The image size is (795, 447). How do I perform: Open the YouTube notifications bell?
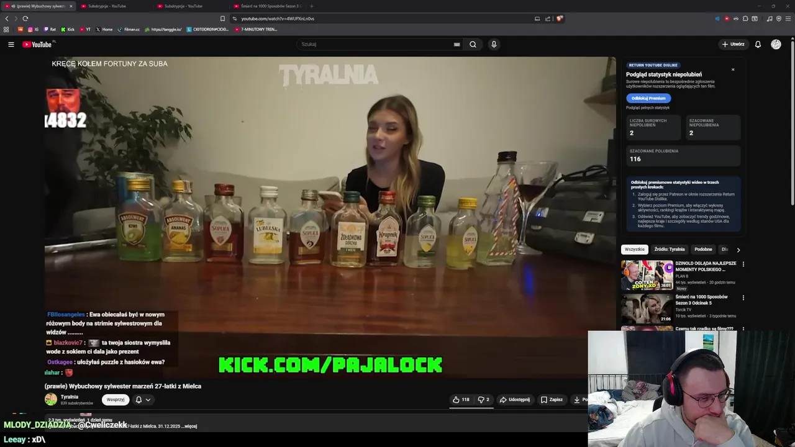coord(758,44)
